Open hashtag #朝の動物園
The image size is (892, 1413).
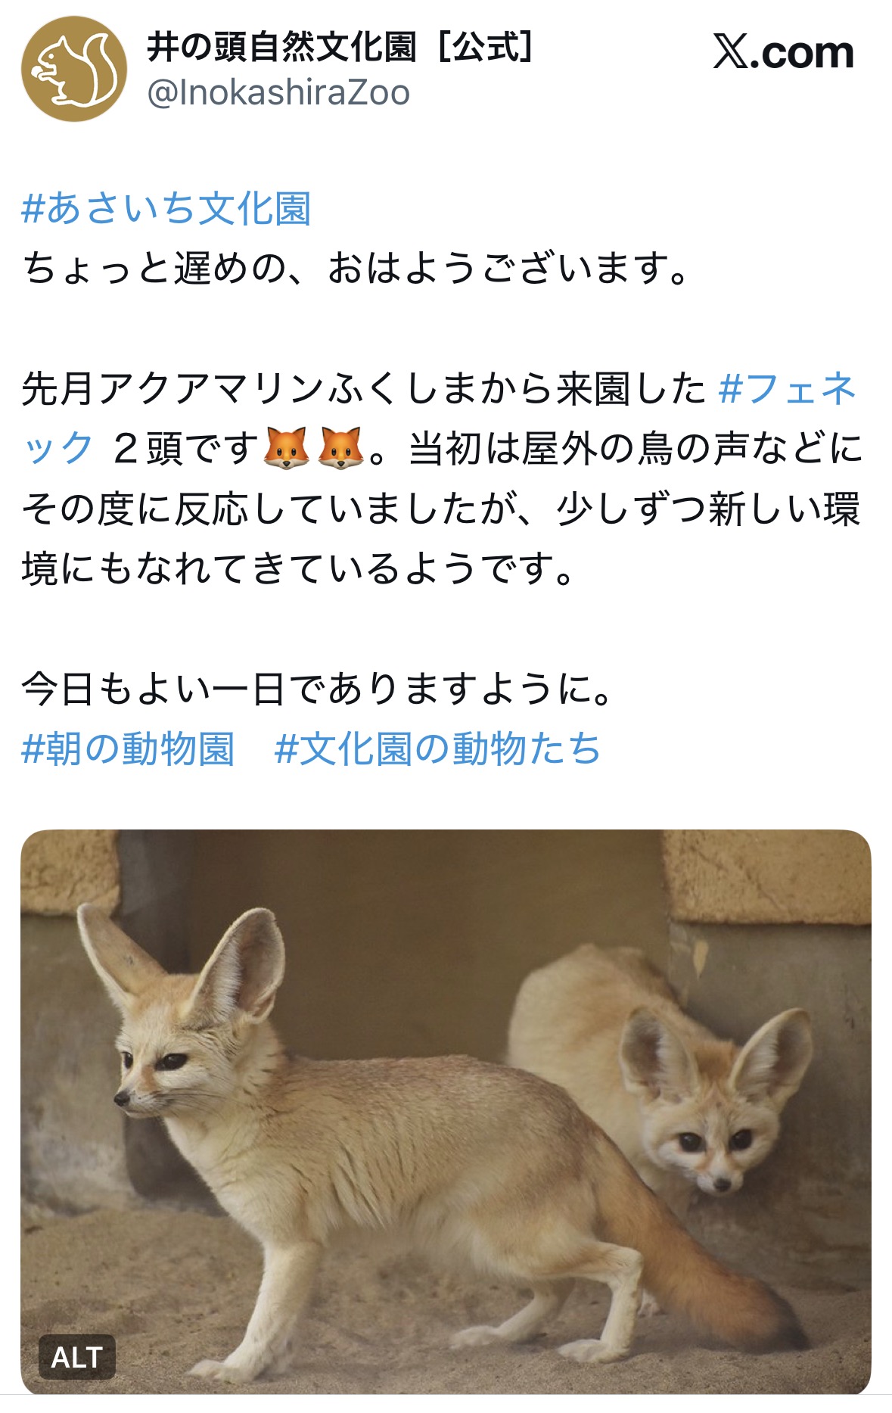(x=128, y=749)
